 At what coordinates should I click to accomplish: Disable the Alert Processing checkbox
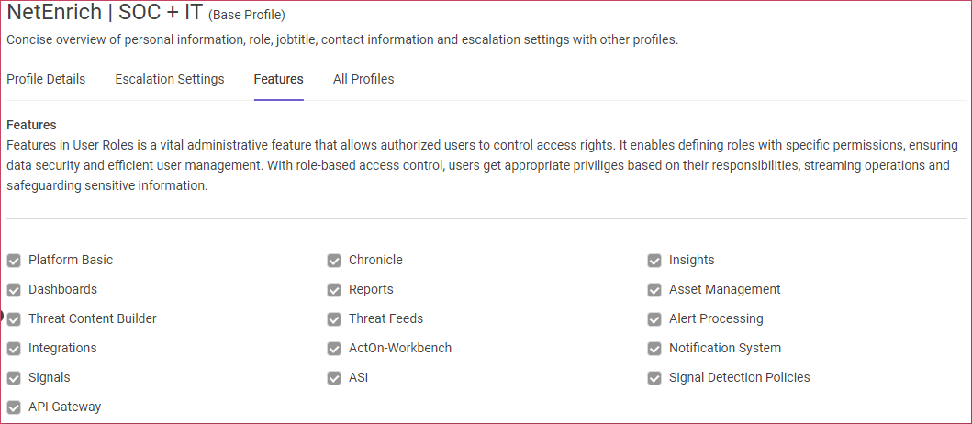pos(654,318)
